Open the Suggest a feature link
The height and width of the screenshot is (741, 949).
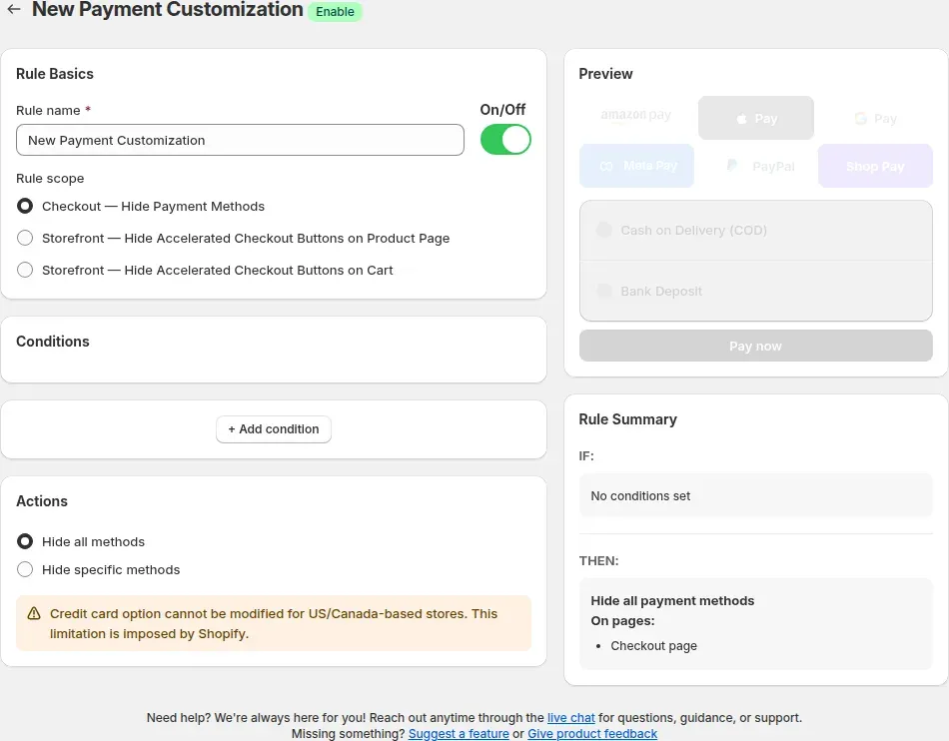tap(459, 733)
